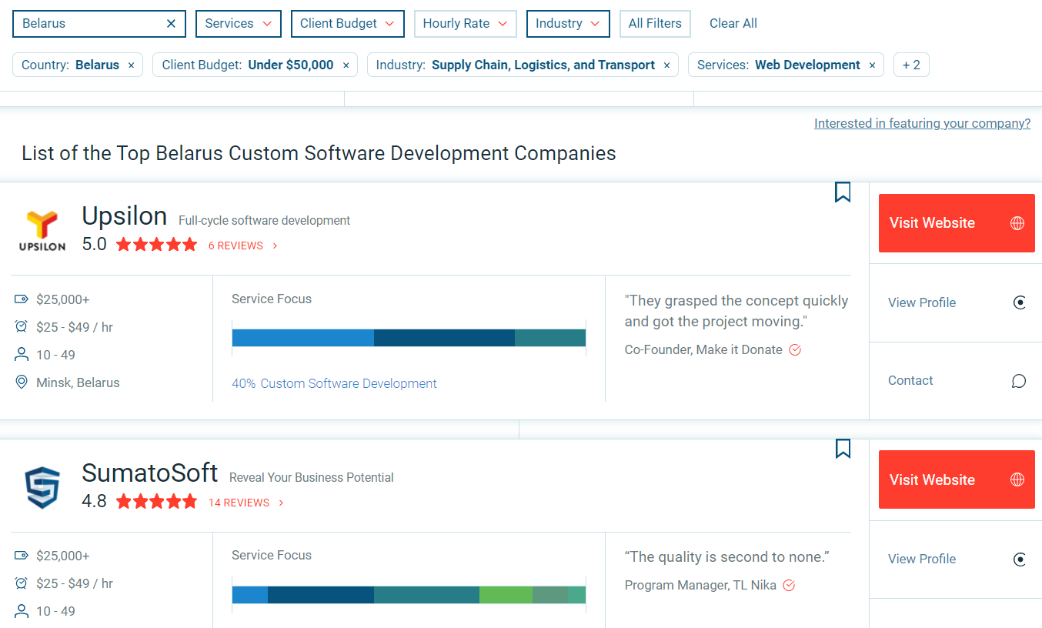Contact Upsilon via Contact link
1042x628 pixels.
(910, 380)
